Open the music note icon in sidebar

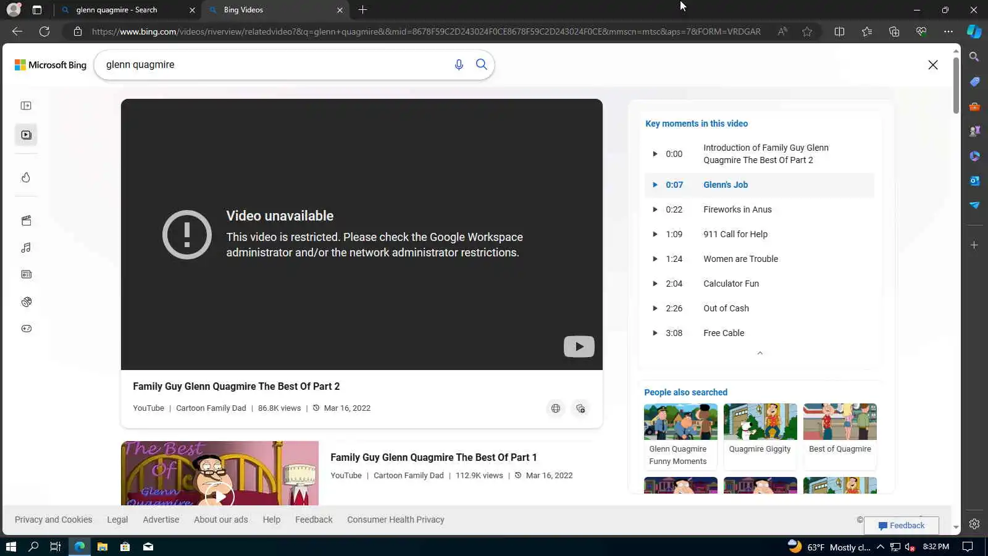26,248
